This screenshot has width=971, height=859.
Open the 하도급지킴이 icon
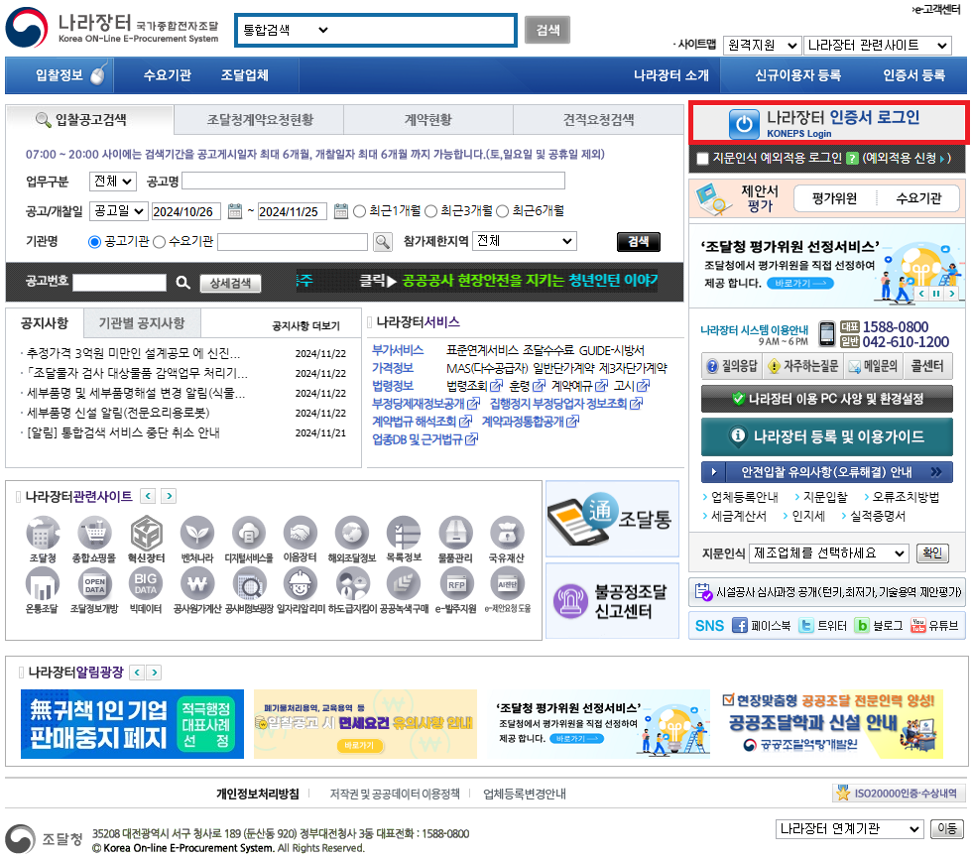[x=352, y=584]
